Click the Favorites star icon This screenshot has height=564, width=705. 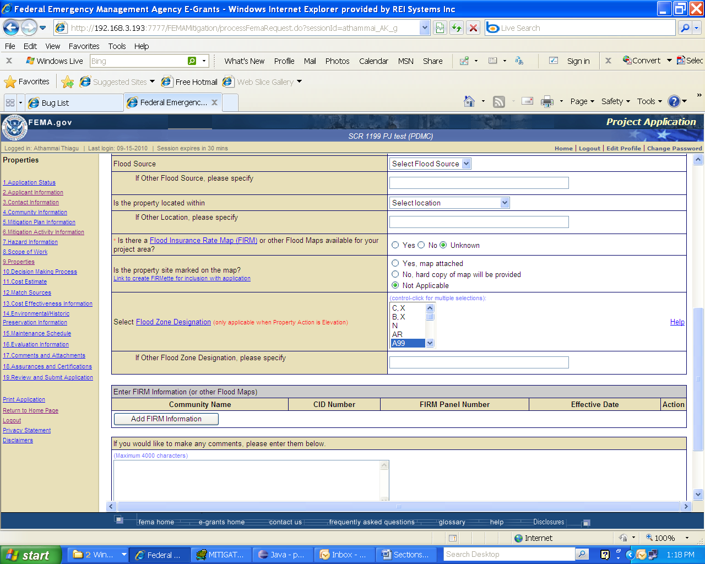[x=10, y=82]
